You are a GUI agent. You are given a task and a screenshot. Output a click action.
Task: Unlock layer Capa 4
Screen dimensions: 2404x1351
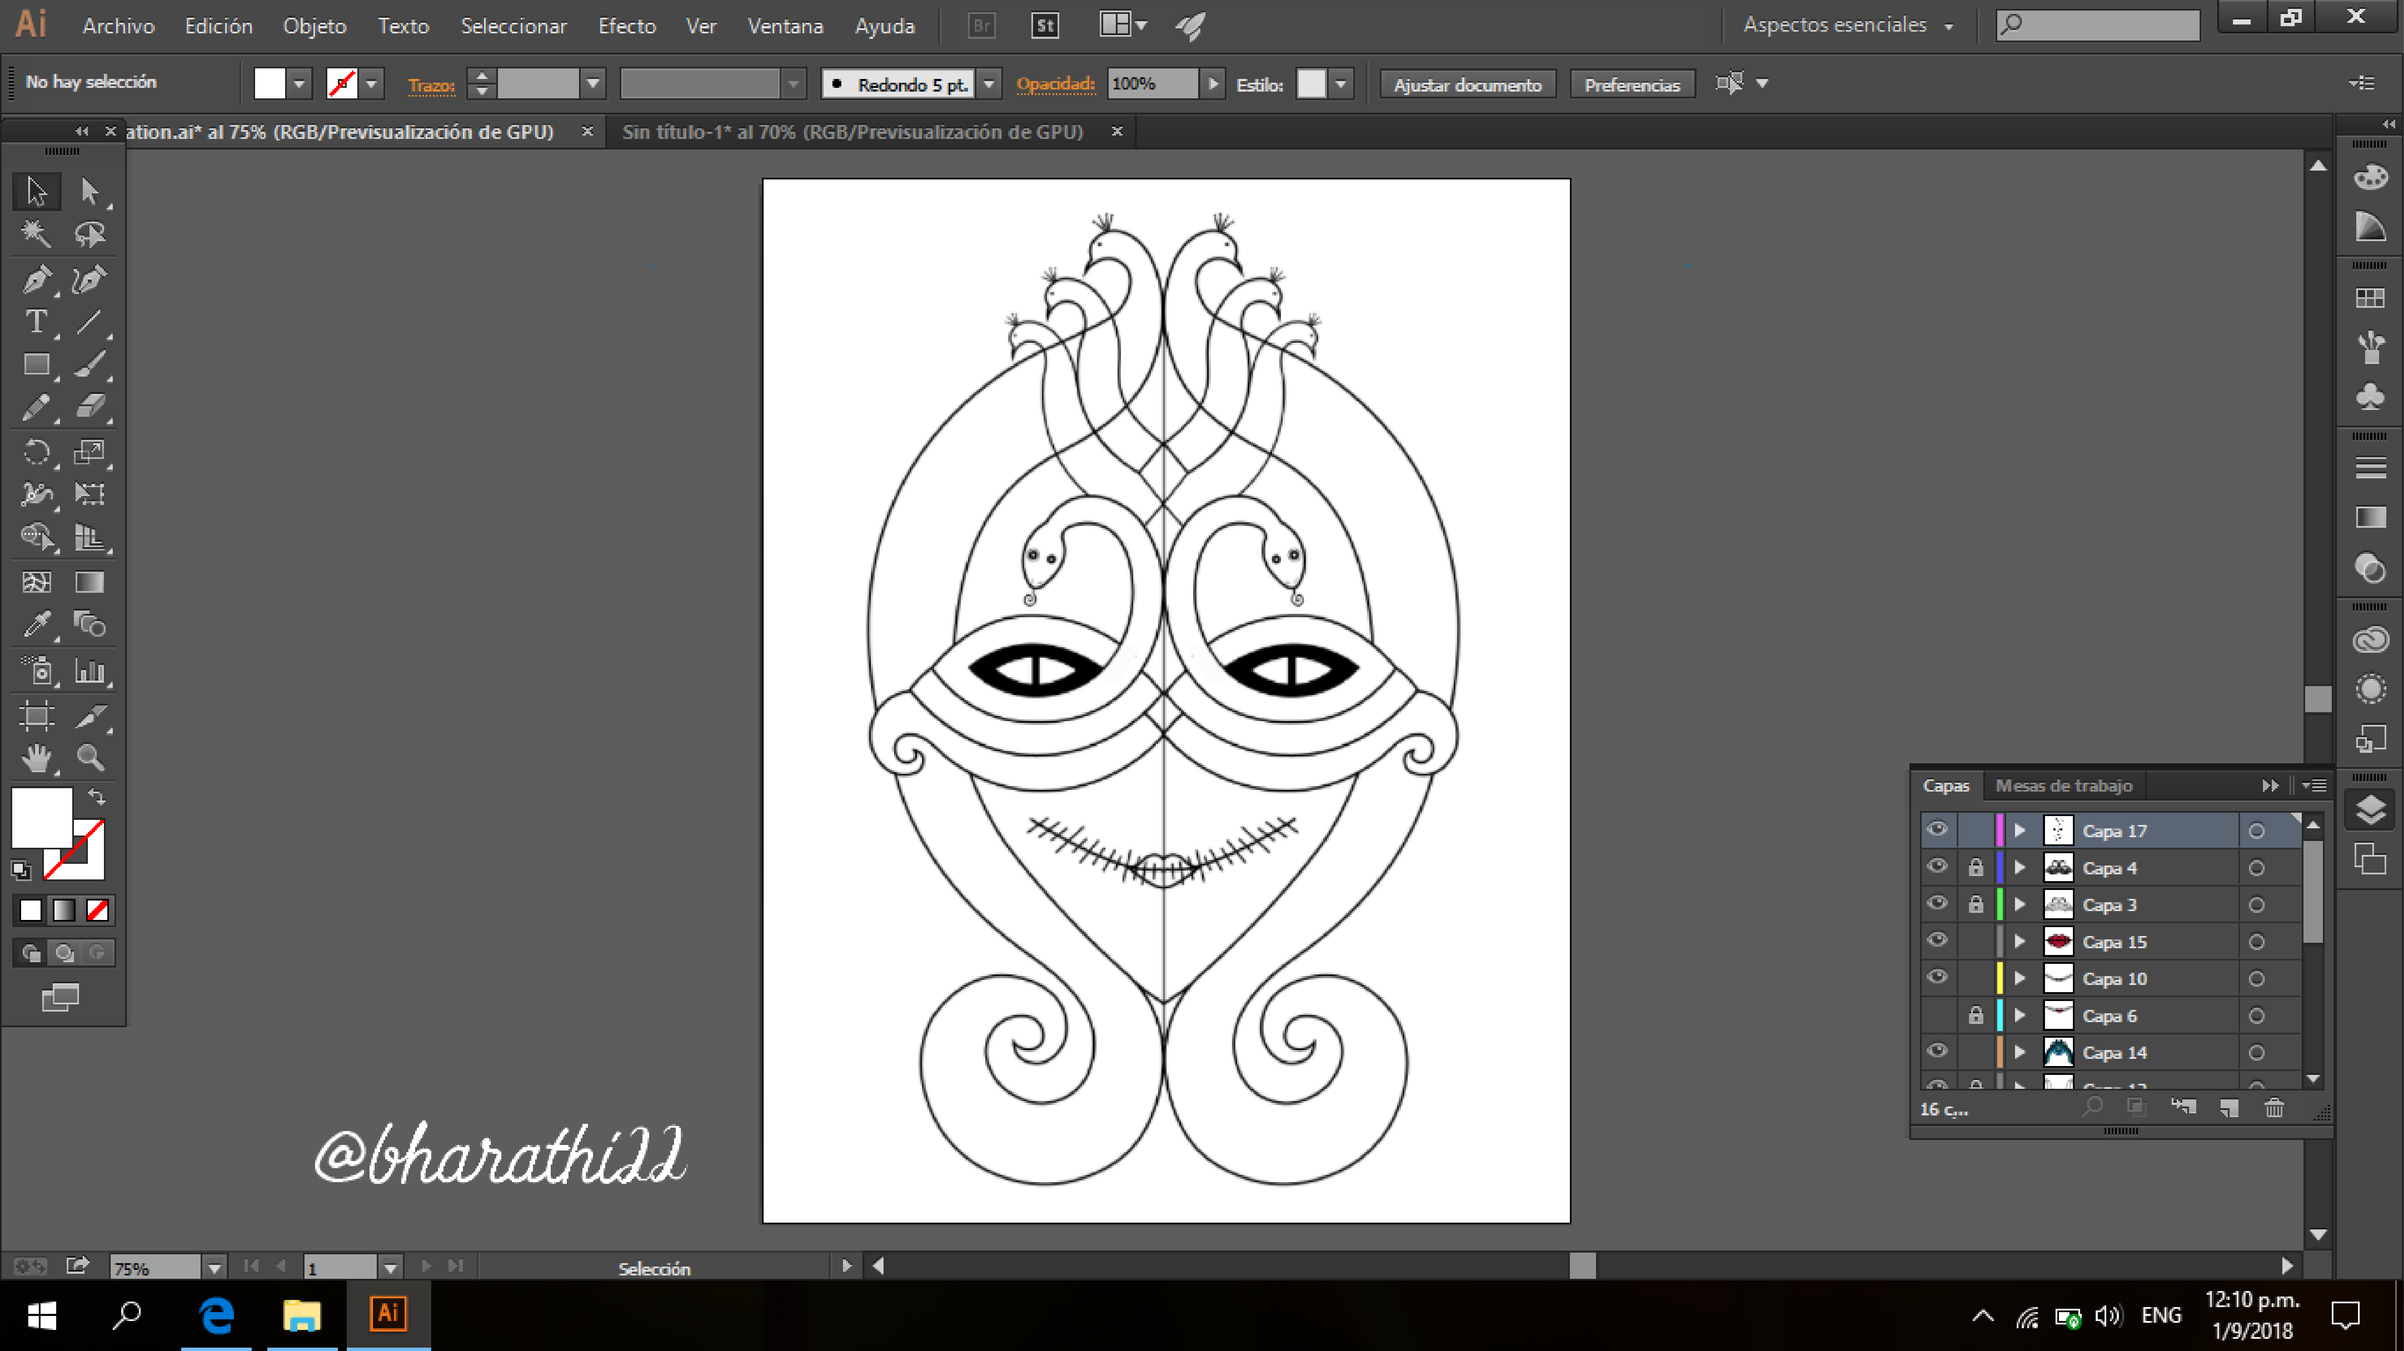click(x=1976, y=868)
